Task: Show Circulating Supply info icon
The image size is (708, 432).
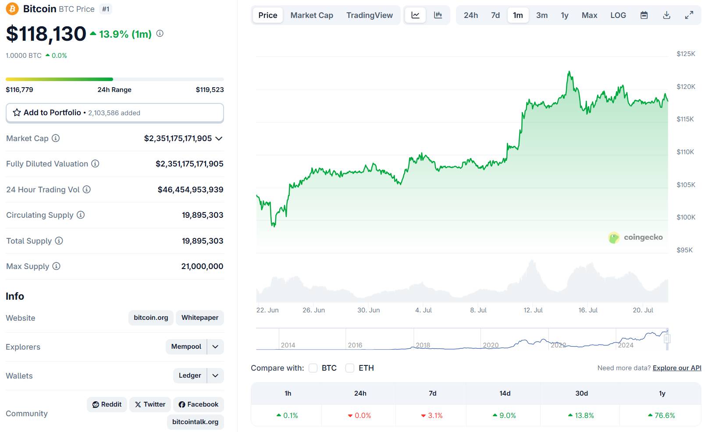Action: (81, 215)
